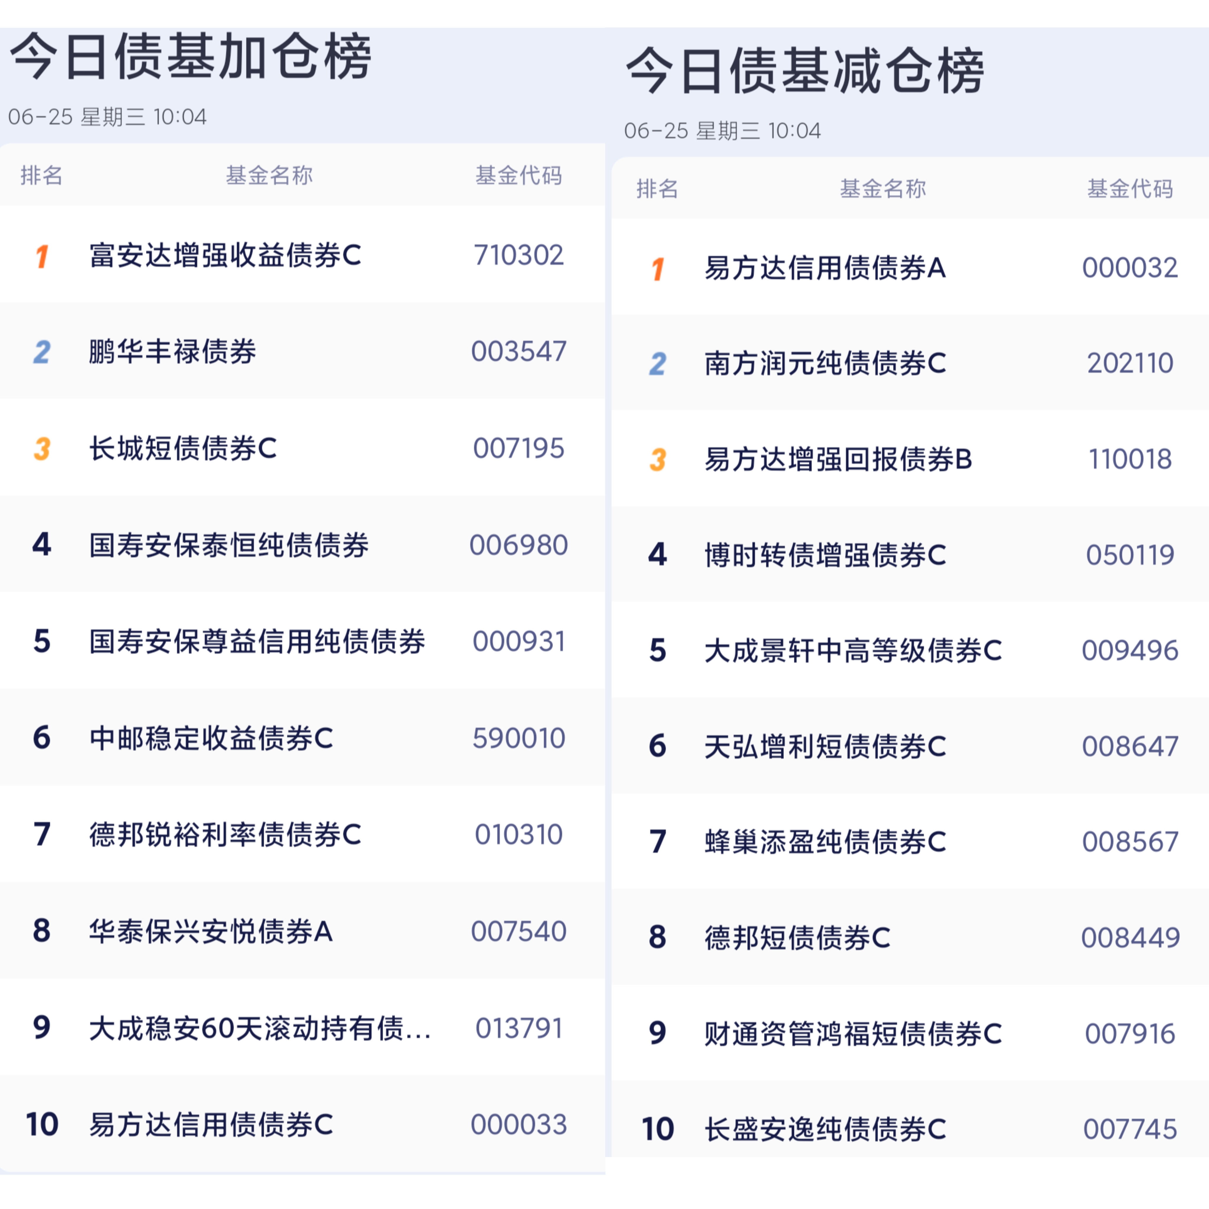Click the 基金名称 header in 减仓榜
Screen dimensions: 1209x1209
pyautogui.click(x=882, y=188)
